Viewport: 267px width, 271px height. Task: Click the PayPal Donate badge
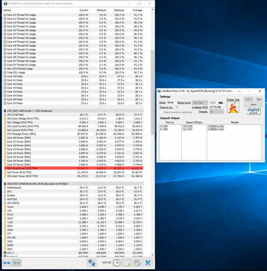pos(253,111)
